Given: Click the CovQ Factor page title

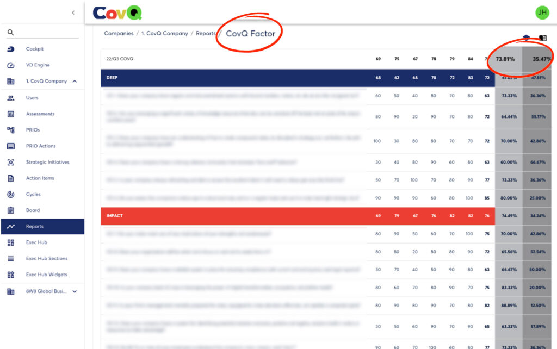Looking at the screenshot, I should click(250, 34).
